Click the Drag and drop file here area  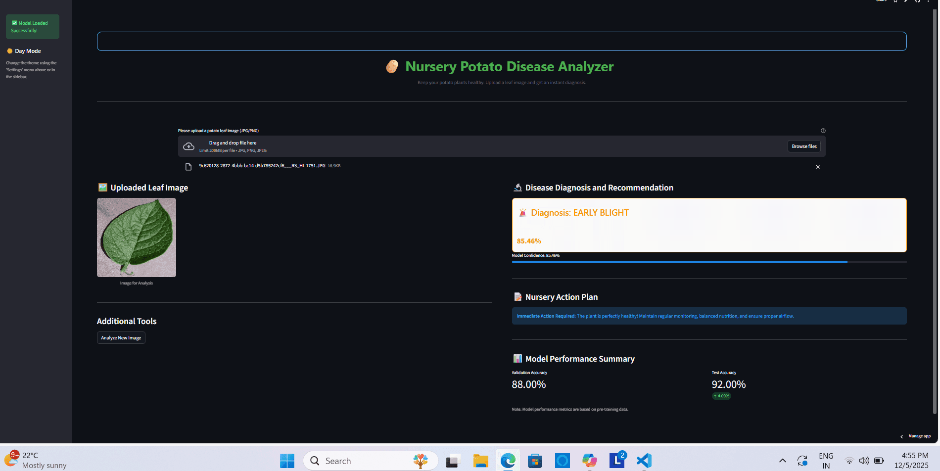pos(502,146)
